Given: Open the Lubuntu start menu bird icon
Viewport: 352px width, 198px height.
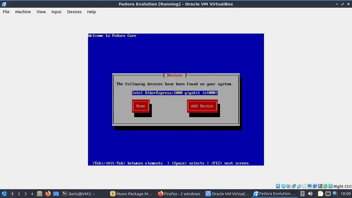Looking at the screenshot, I should tap(4, 194).
